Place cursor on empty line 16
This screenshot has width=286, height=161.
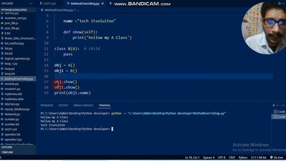164,76
